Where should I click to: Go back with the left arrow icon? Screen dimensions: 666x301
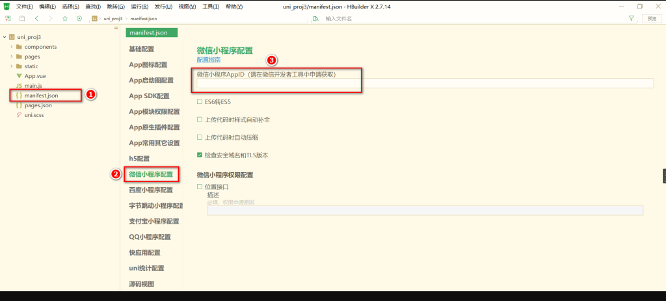click(x=36, y=19)
